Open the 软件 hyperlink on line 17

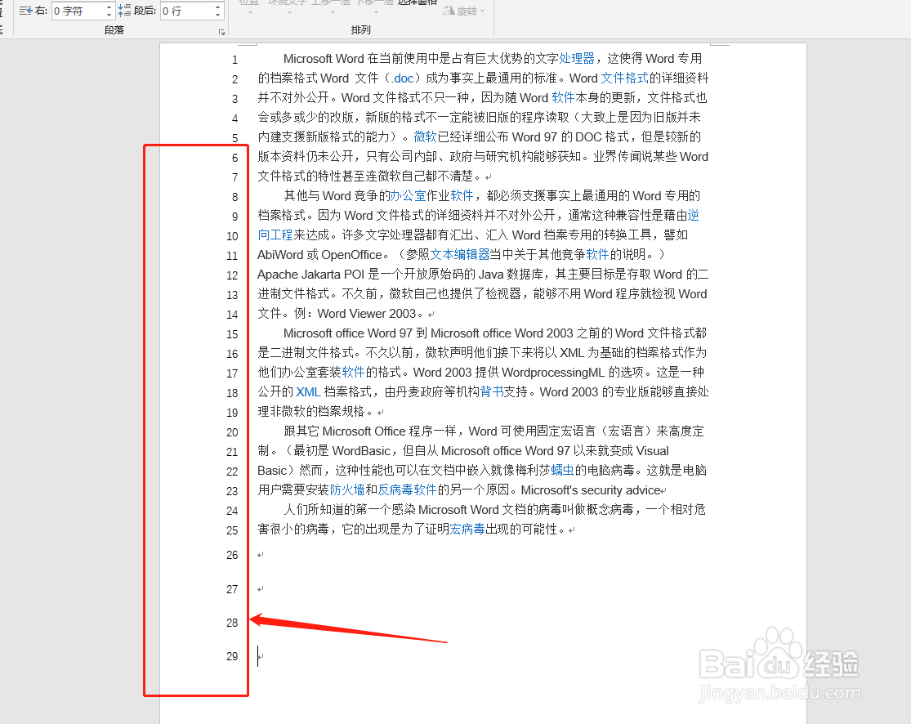coord(353,373)
